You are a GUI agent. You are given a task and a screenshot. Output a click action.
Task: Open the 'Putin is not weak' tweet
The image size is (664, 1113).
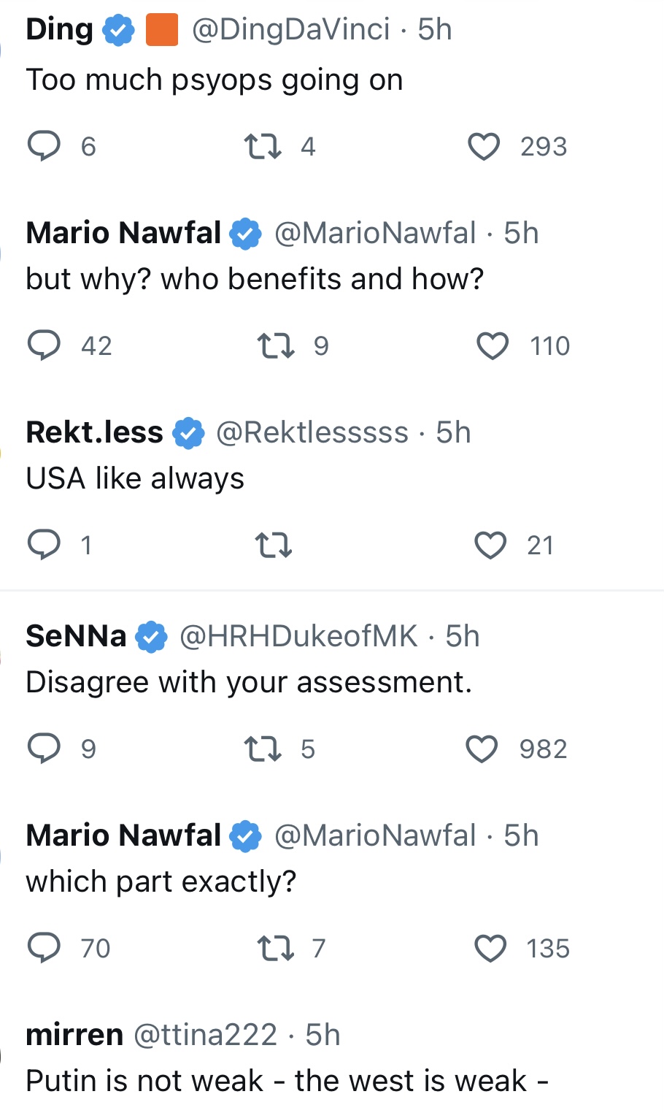[287, 1081]
